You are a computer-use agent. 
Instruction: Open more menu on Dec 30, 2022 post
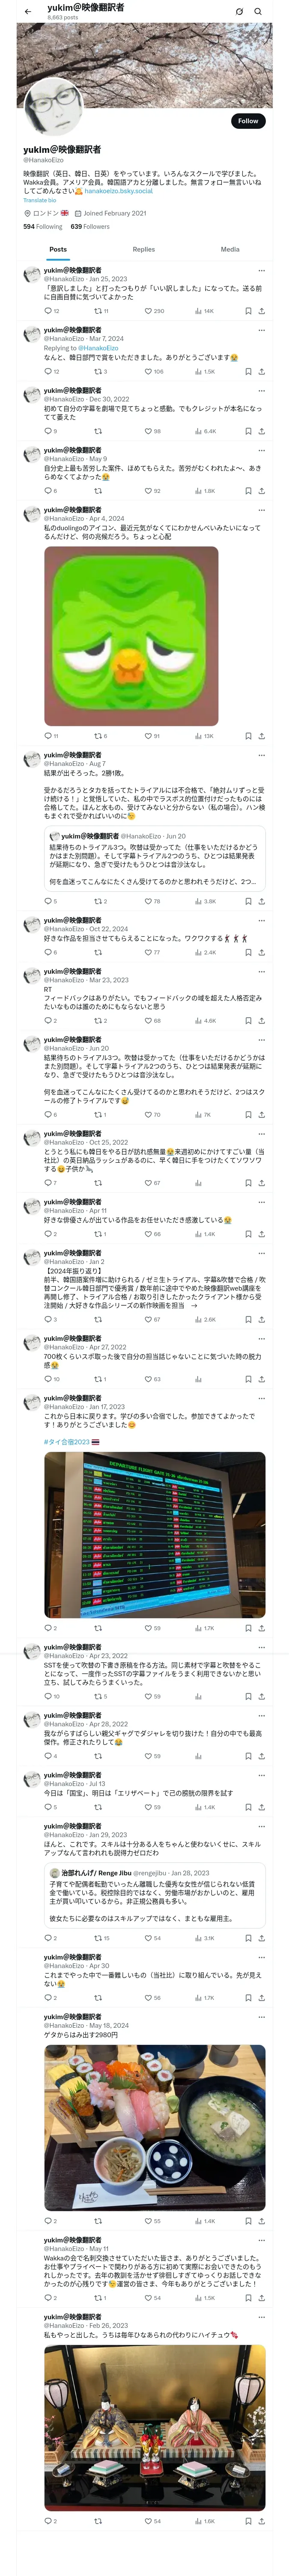tap(261, 390)
